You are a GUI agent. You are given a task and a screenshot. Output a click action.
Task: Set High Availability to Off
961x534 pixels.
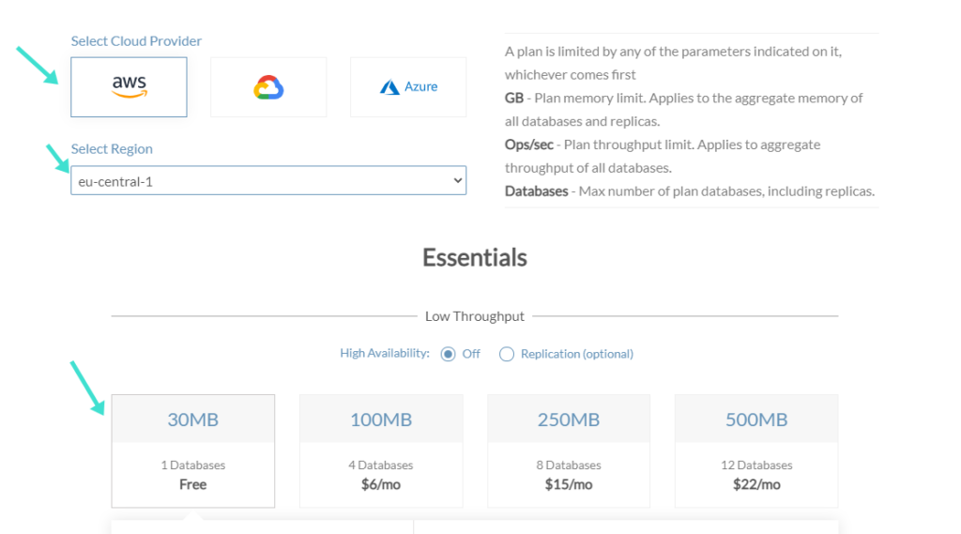pos(448,354)
